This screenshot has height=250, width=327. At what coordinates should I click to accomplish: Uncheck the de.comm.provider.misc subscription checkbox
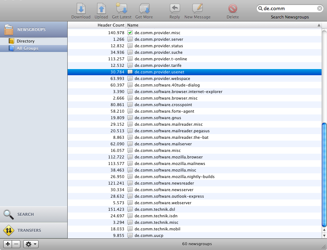(130, 33)
